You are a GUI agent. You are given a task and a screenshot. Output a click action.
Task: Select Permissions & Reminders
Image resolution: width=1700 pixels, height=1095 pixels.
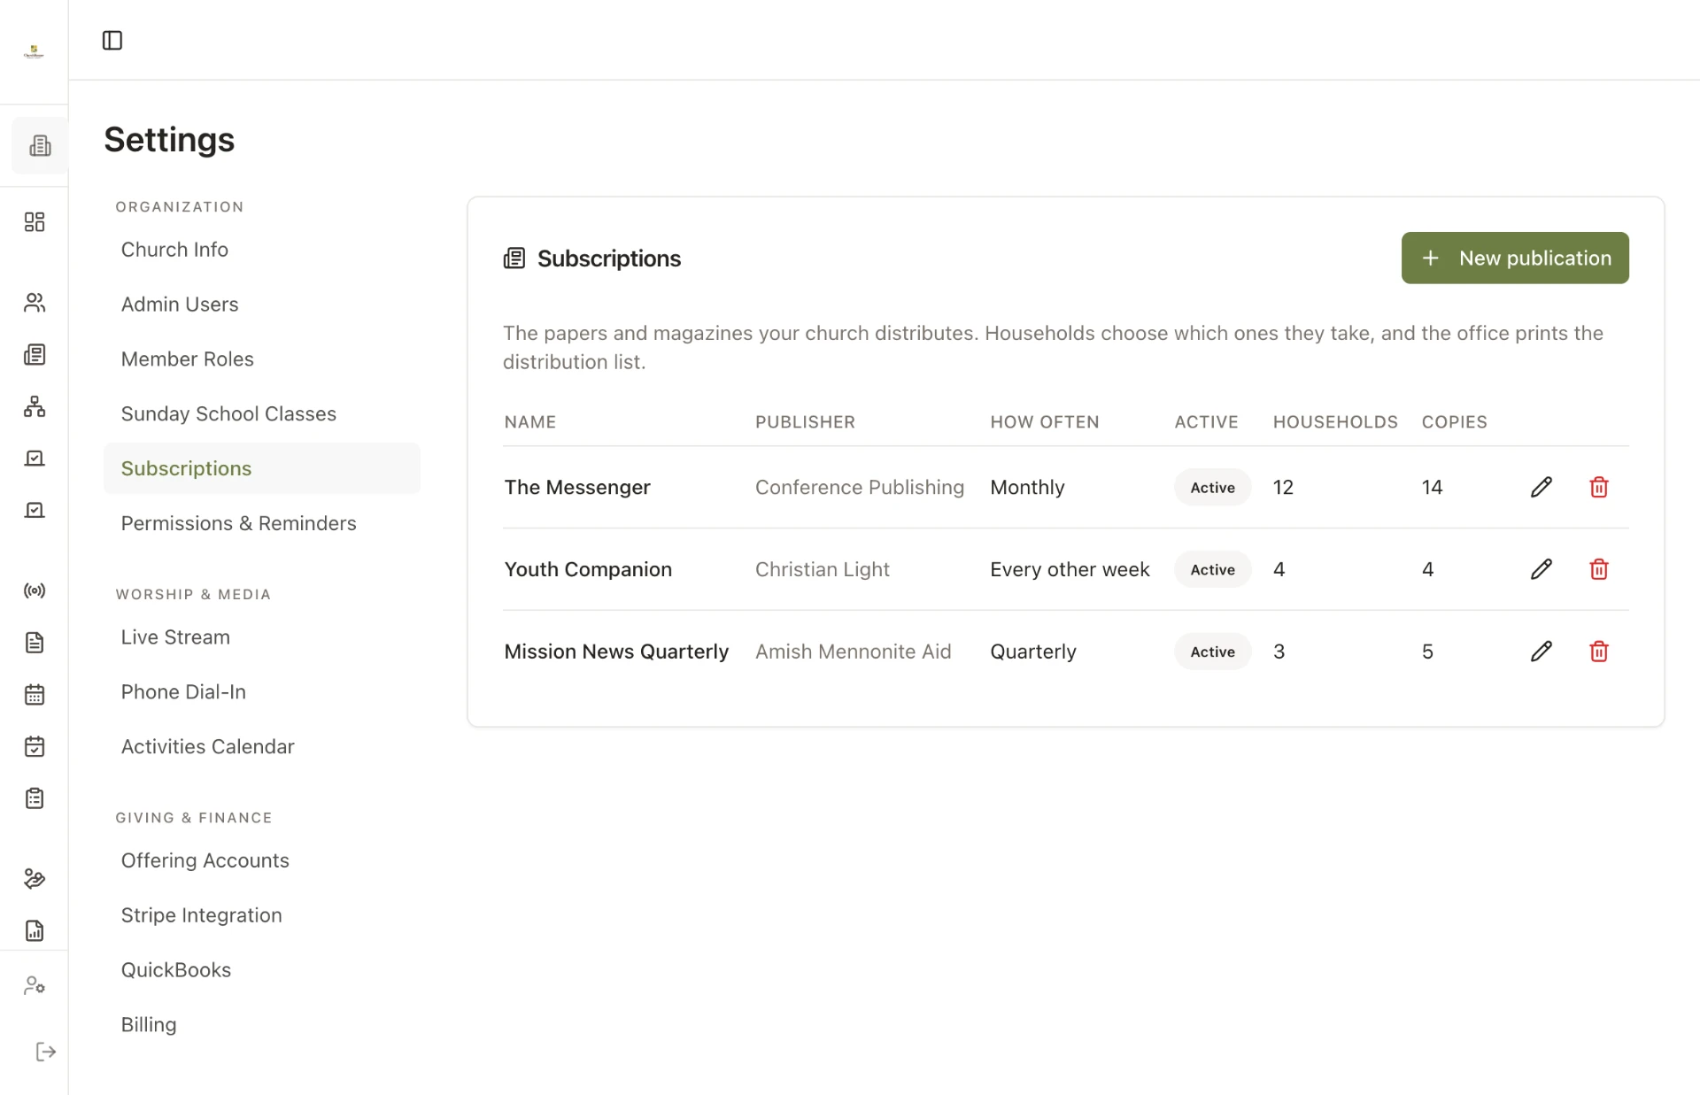pyautogui.click(x=238, y=523)
